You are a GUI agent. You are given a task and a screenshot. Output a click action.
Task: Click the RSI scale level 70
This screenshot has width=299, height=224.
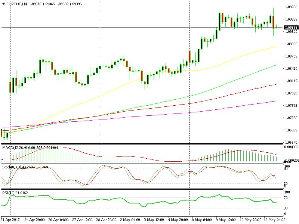click(286, 198)
